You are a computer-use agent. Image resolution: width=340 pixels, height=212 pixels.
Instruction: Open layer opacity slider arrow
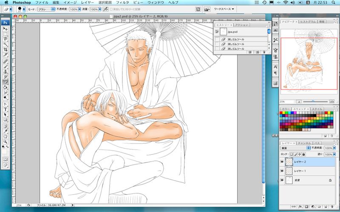[334, 148]
